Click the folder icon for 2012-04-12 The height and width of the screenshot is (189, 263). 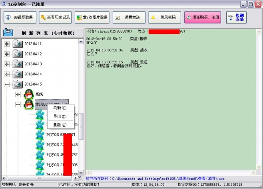18,54
